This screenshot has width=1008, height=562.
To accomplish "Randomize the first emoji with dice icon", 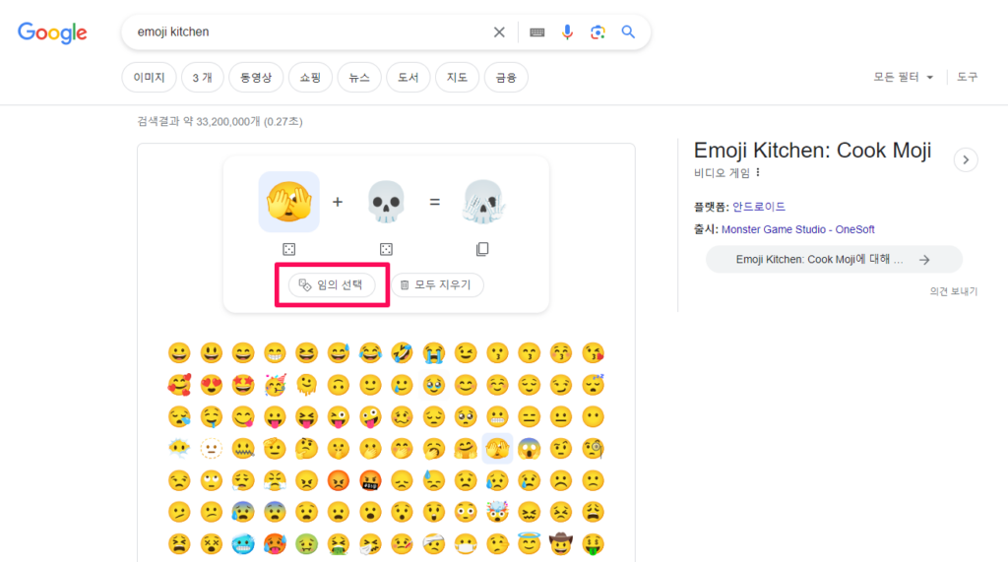I will 289,249.
